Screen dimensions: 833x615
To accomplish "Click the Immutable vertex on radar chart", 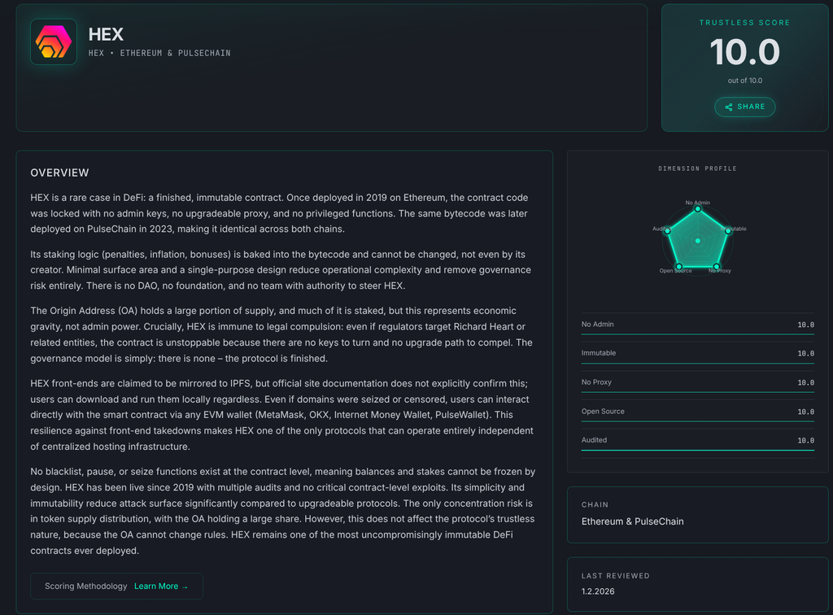I will [x=728, y=230].
